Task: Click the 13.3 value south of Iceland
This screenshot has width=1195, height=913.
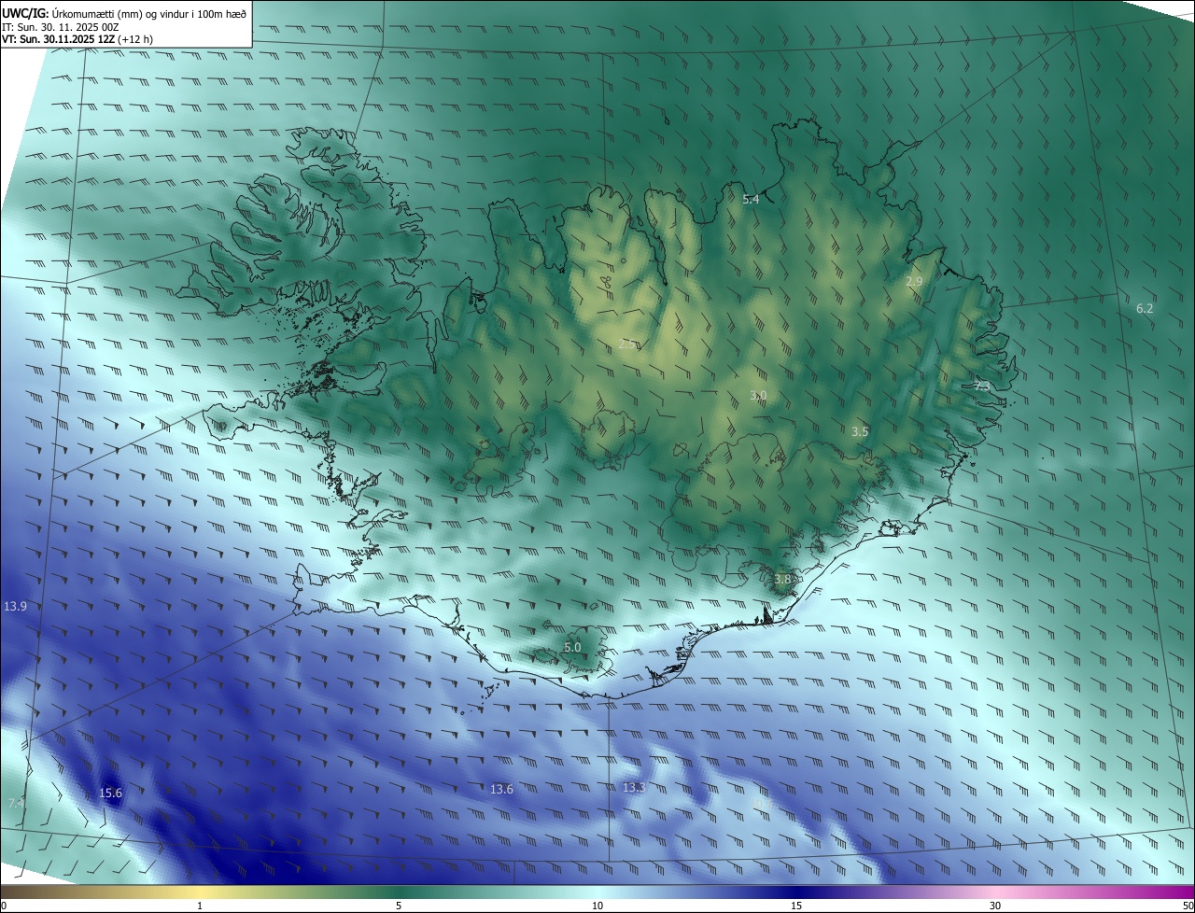Action: point(633,787)
